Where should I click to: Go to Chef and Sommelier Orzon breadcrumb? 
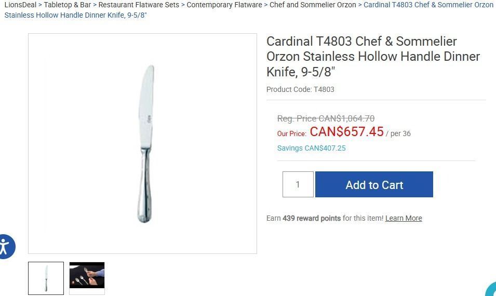(x=313, y=5)
